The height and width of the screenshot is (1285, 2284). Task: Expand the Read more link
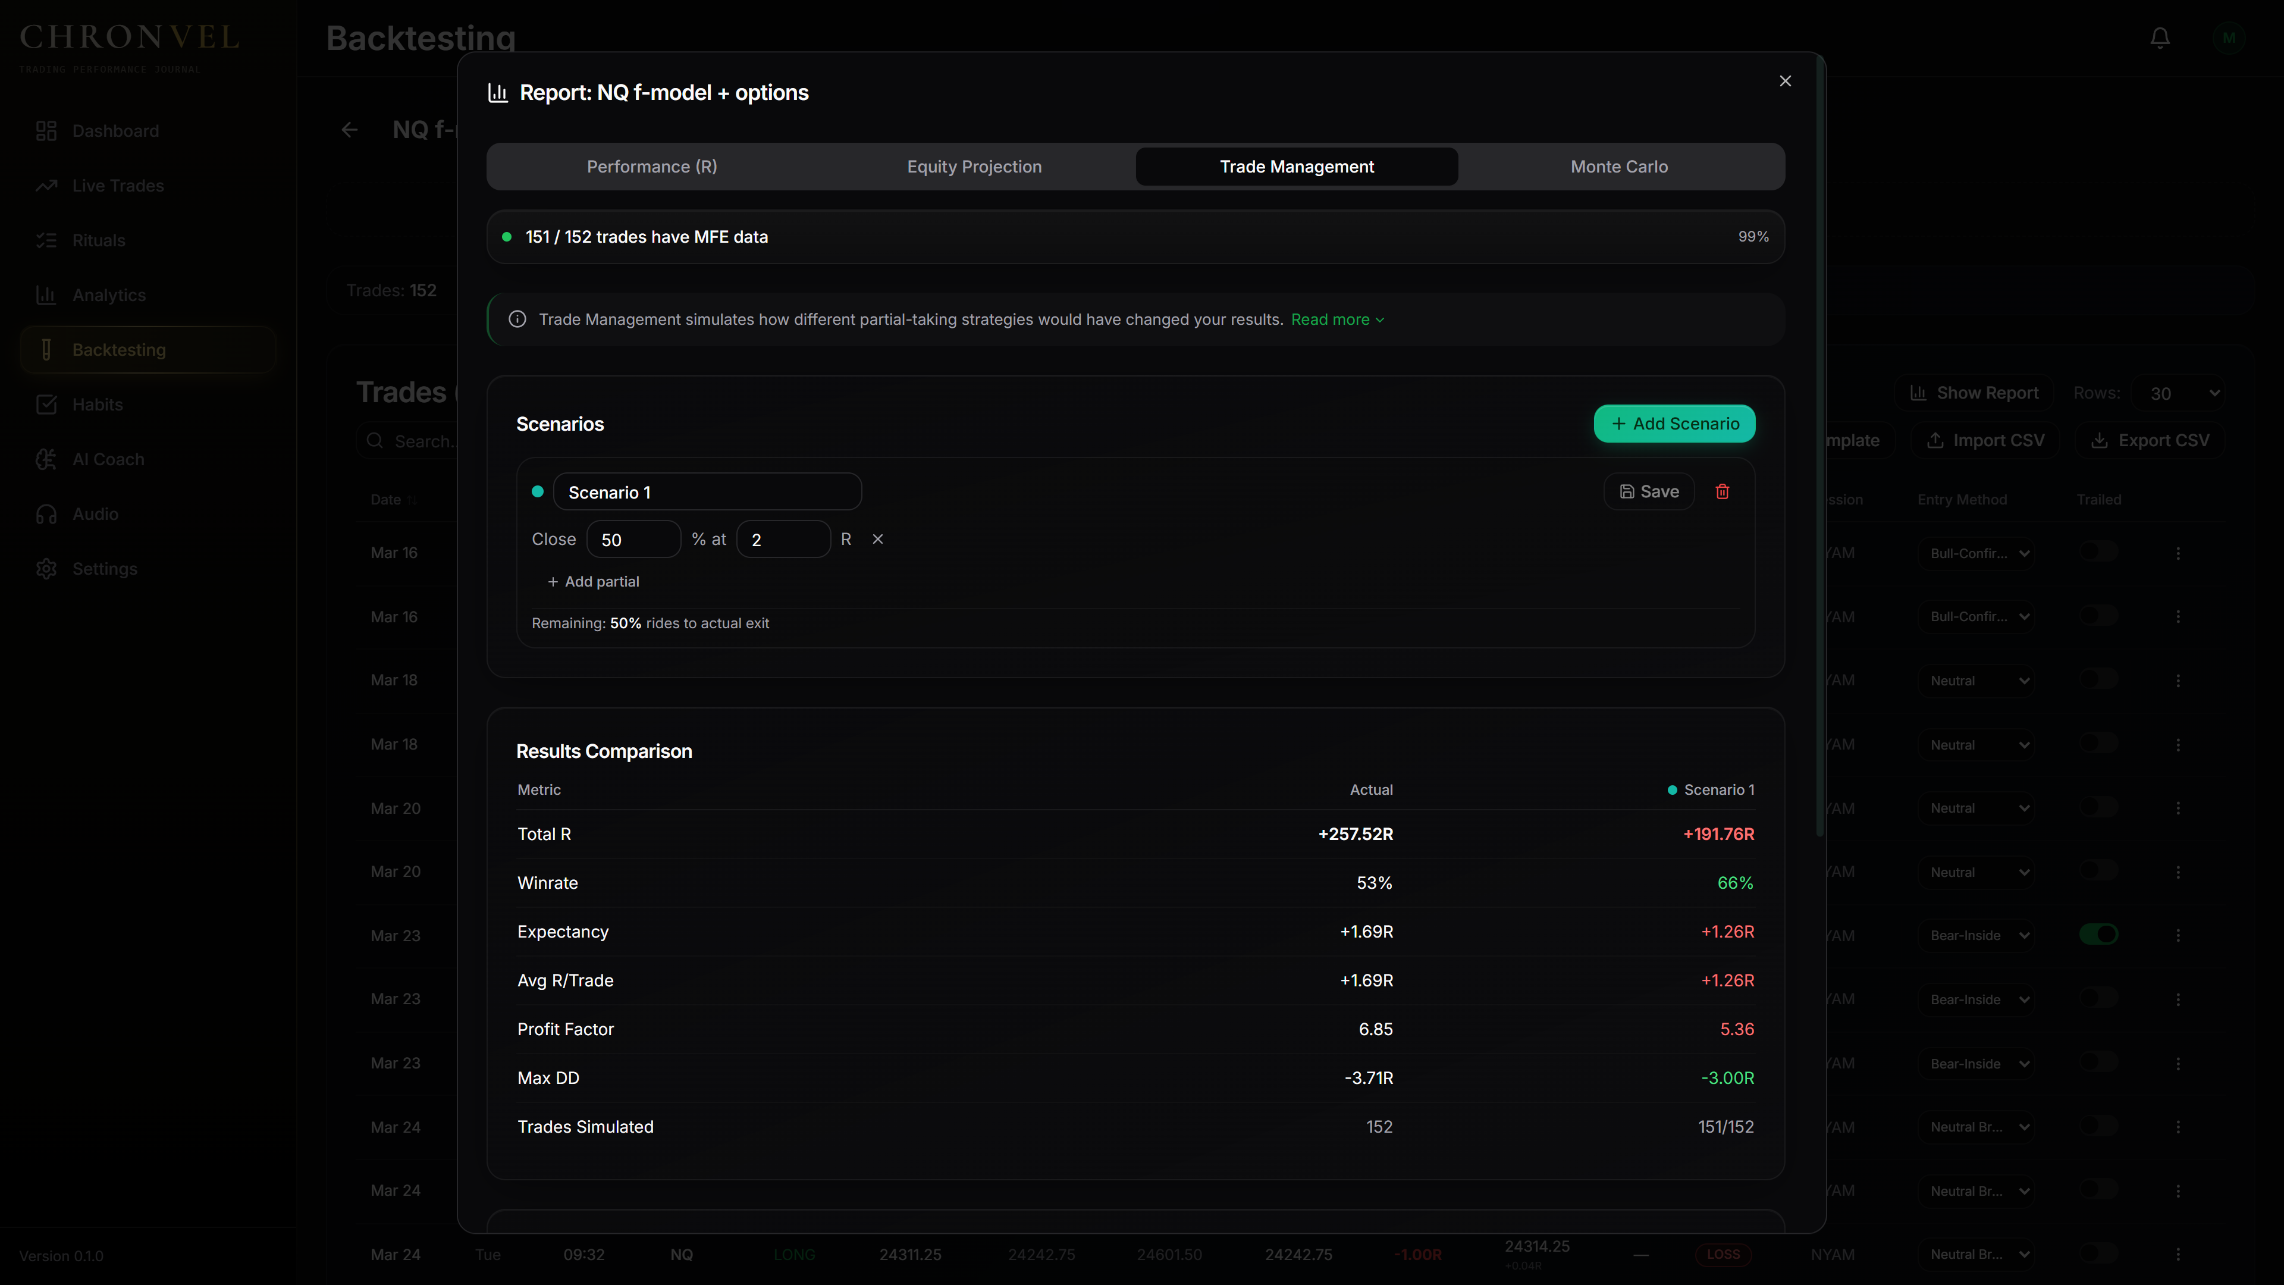pyautogui.click(x=1337, y=319)
